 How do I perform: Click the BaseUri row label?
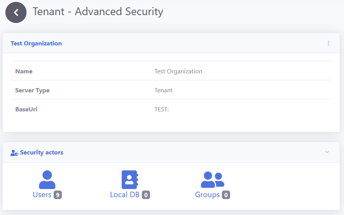pos(26,109)
